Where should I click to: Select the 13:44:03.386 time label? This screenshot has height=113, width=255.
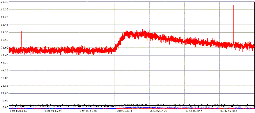[88, 111]
